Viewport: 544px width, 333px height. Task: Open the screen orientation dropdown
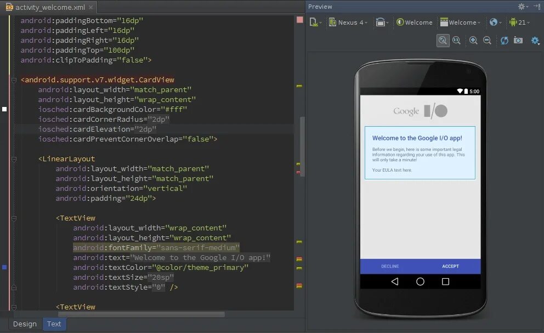coord(382,22)
